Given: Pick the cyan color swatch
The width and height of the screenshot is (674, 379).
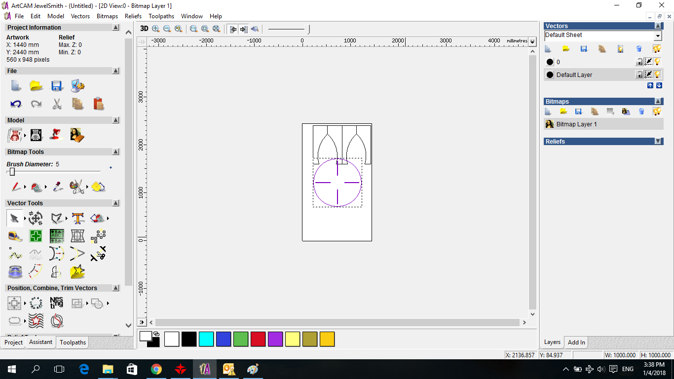Looking at the screenshot, I should coord(206,339).
